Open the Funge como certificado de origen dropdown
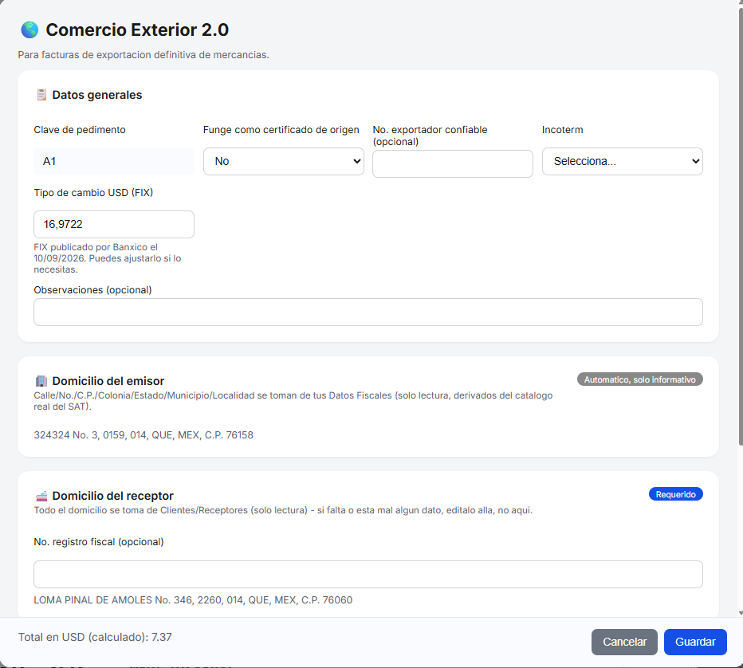 (283, 161)
